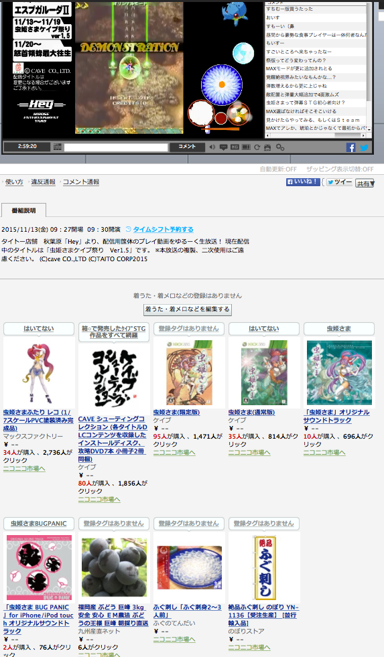Click comment row すごいところへ来ちゃったなー
The width and height of the screenshot is (384, 657).
315,52
